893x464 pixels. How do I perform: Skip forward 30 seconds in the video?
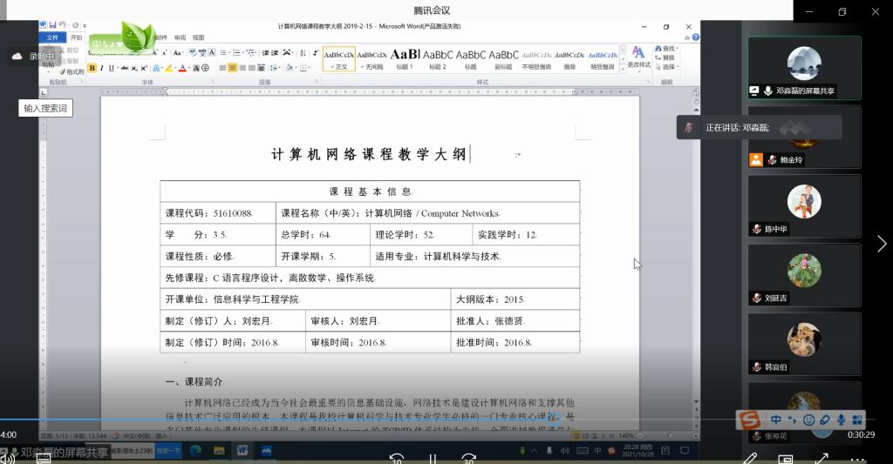click(x=468, y=458)
